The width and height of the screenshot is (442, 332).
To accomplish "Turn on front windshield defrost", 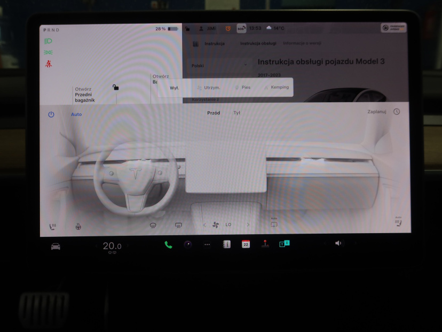I will 153,225.
